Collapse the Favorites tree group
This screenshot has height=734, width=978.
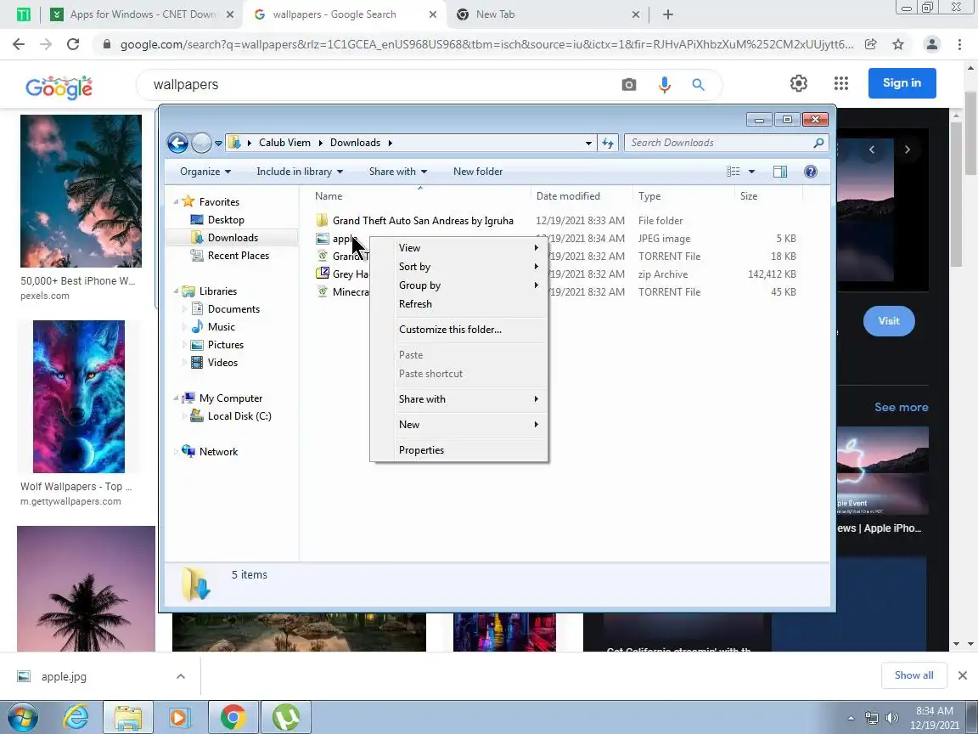pos(176,201)
